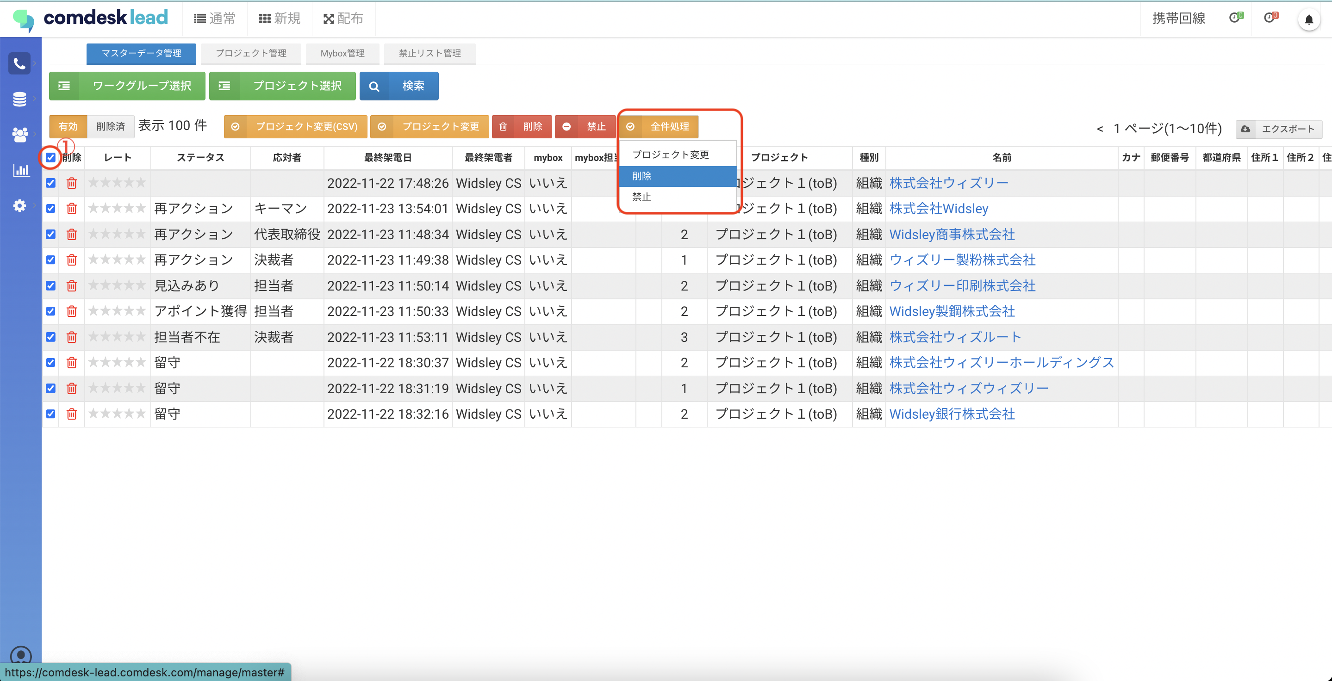The image size is (1332, 681).
Task: Click the エクスポート button
Action: point(1278,129)
